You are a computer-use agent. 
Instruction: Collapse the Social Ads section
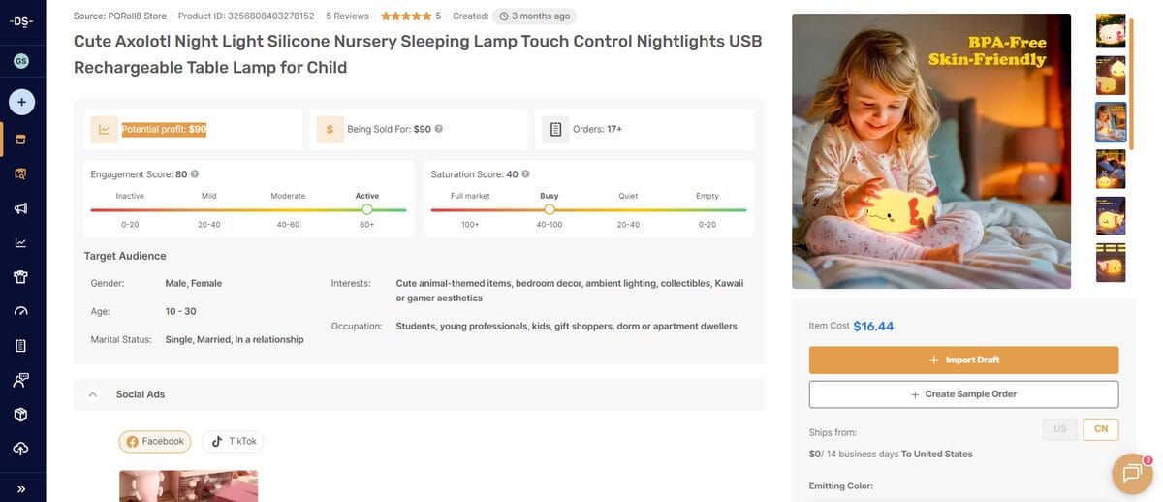coord(93,394)
